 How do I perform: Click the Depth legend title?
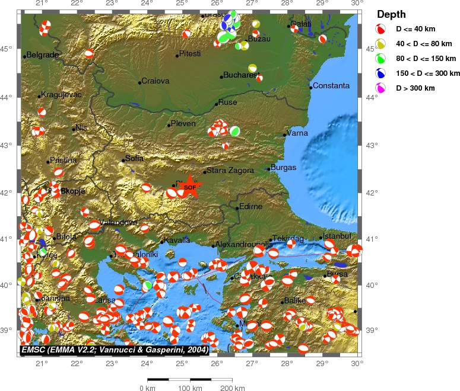click(x=391, y=14)
